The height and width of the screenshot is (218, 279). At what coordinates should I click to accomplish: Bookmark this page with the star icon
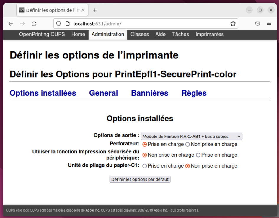(233, 24)
